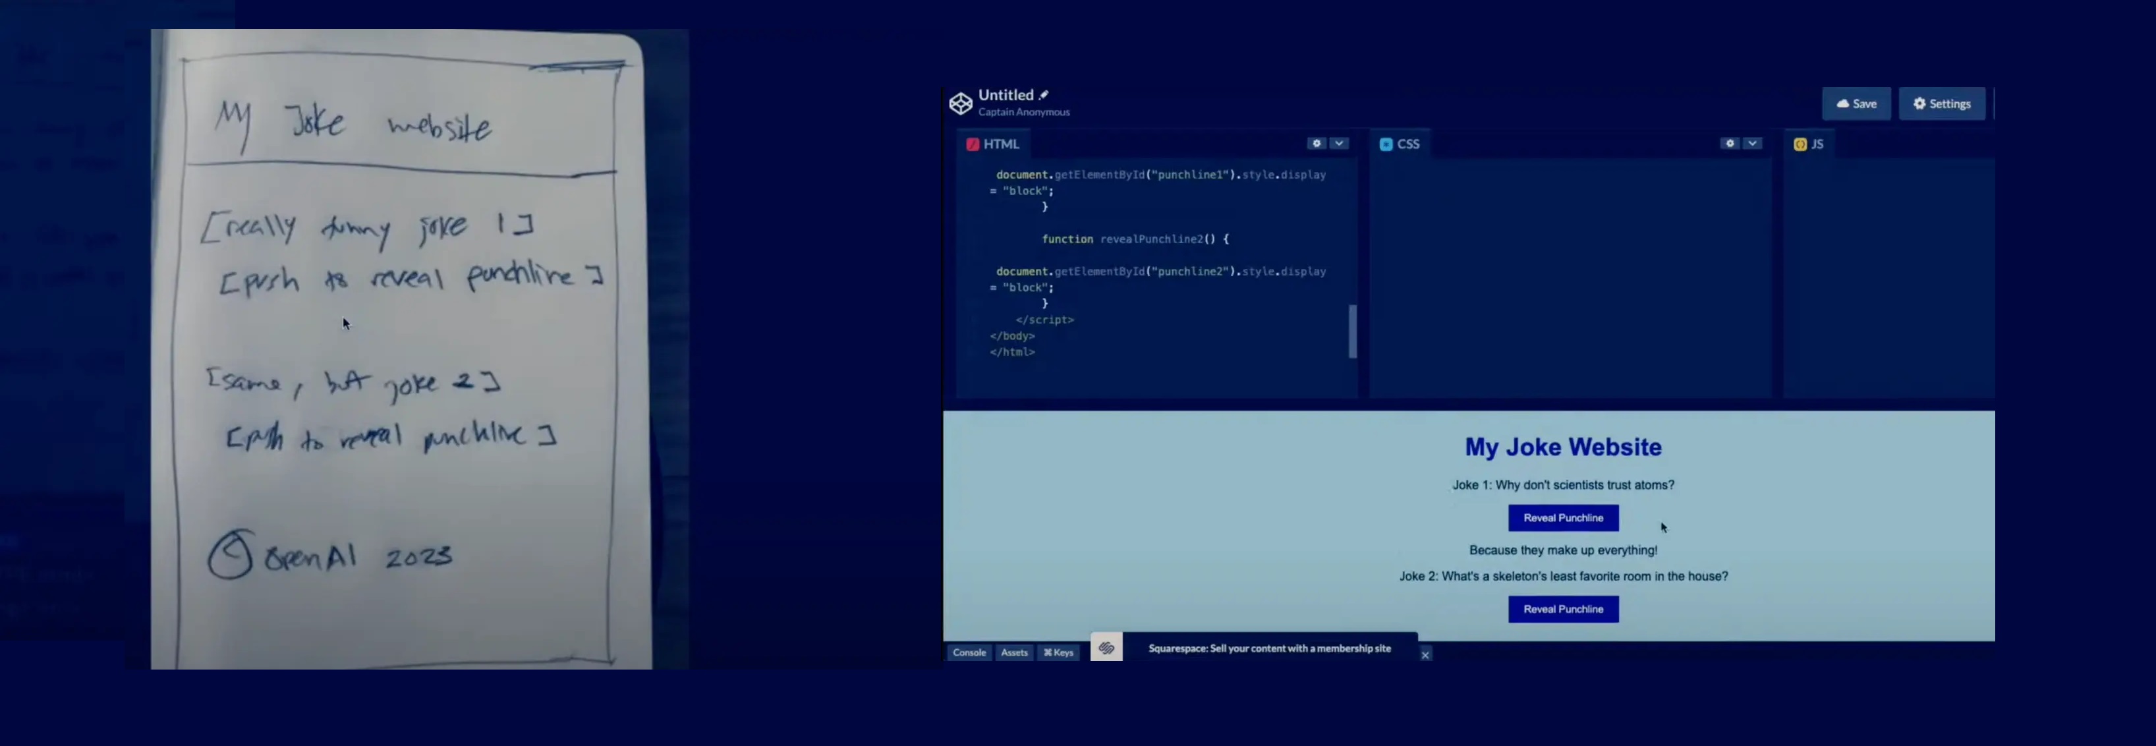The height and width of the screenshot is (746, 2156).
Task: Click the 'My Joke Website' heading
Action: tap(1562, 447)
